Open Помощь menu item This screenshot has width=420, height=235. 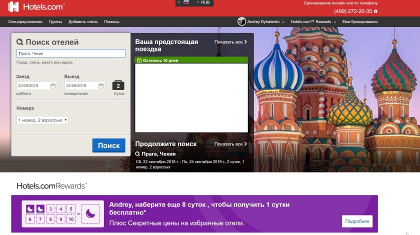click(x=111, y=21)
